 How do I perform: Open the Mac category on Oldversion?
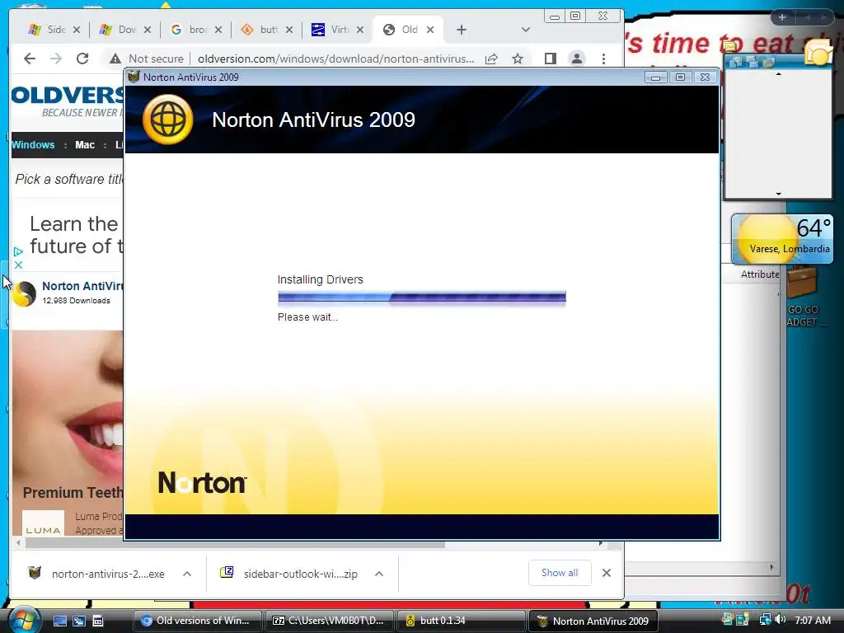pyautogui.click(x=85, y=145)
